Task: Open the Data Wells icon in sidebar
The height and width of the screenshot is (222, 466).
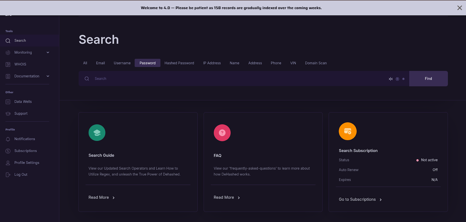Action: click(x=8, y=102)
